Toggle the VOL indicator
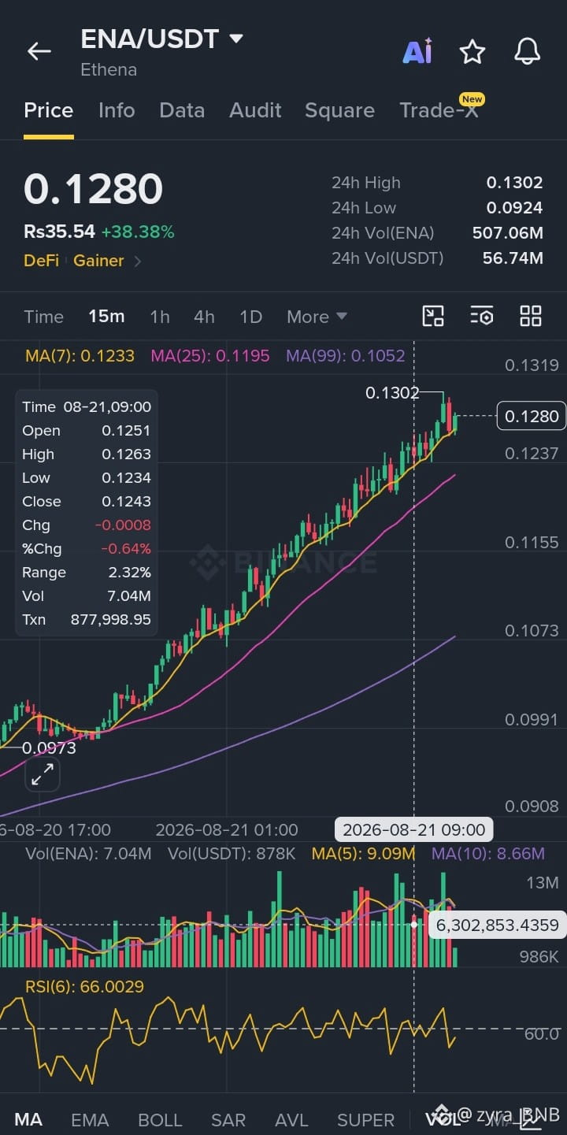 coord(443,1119)
